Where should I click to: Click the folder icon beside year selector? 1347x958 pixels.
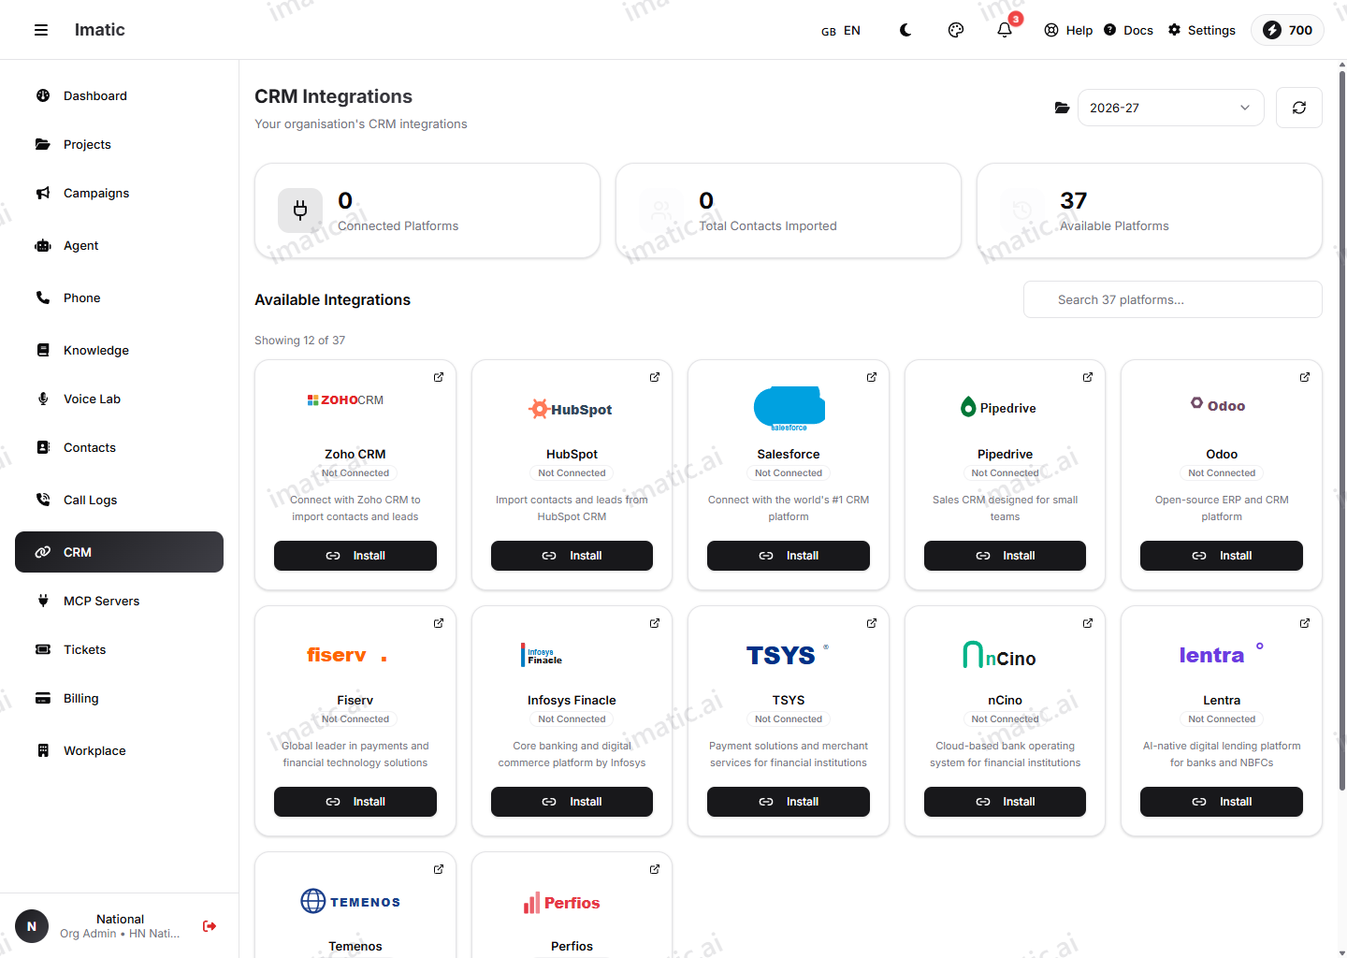(1062, 108)
